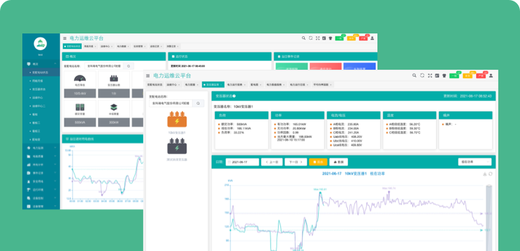Switch to the 电力运行报表 tab

pyautogui.click(x=236, y=84)
